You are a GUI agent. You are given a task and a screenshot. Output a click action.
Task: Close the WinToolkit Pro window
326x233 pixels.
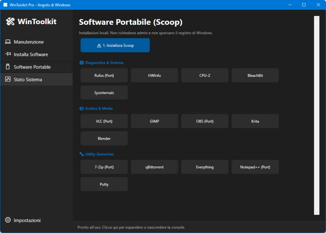pyautogui.click(x=318, y=5)
